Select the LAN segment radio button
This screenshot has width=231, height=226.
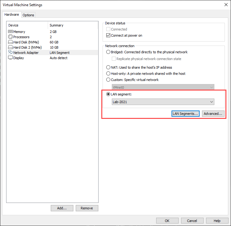click(108, 94)
